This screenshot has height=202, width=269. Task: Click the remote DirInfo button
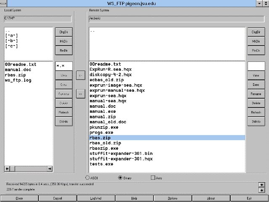256,122
